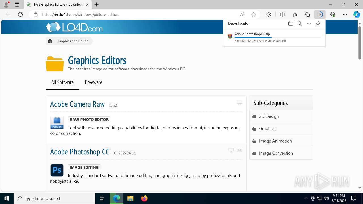Click the taskbar search box

click(54, 198)
